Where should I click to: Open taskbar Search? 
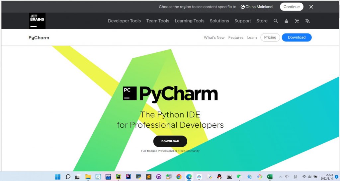click(x=68, y=177)
